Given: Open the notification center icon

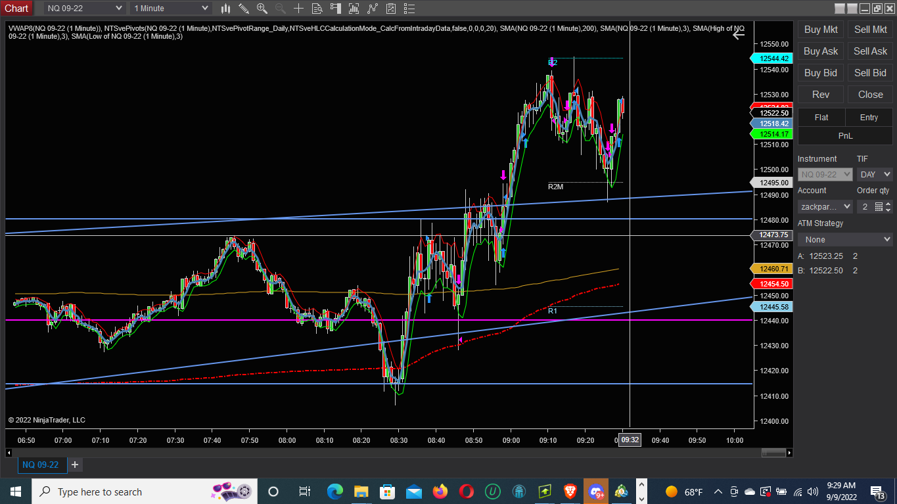Looking at the screenshot, I should pos(877,492).
